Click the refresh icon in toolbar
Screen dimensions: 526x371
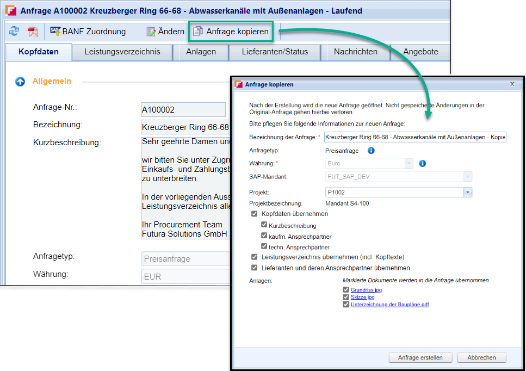pyautogui.click(x=14, y=32)
